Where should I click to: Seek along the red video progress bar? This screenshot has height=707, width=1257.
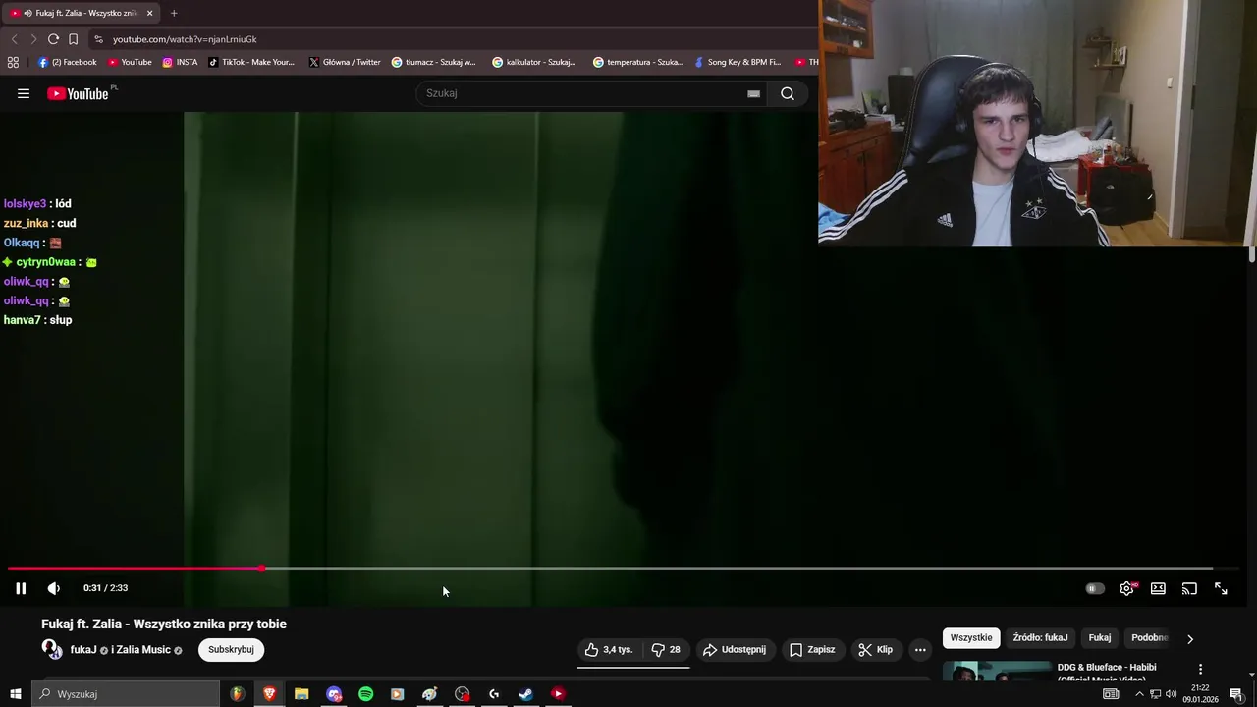(135, 569)
